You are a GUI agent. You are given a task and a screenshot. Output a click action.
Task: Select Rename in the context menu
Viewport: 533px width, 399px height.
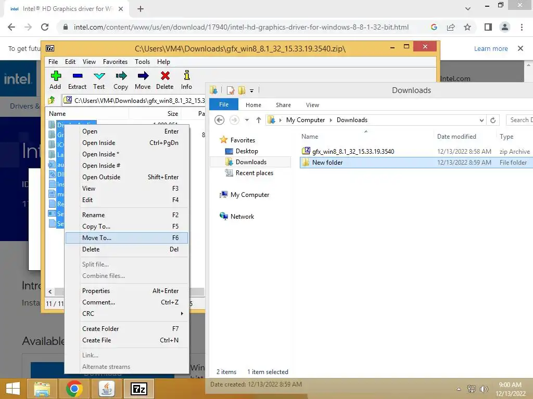(126, 215)
